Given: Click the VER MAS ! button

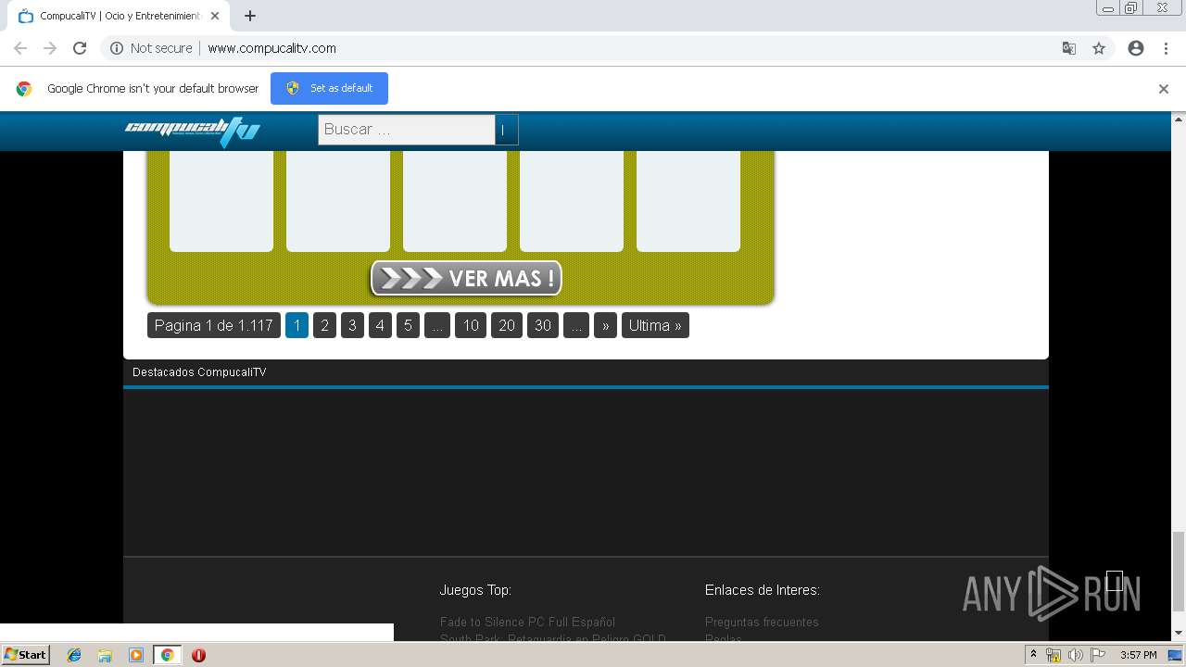Looking at the screenshot, I should coord(466,278).
